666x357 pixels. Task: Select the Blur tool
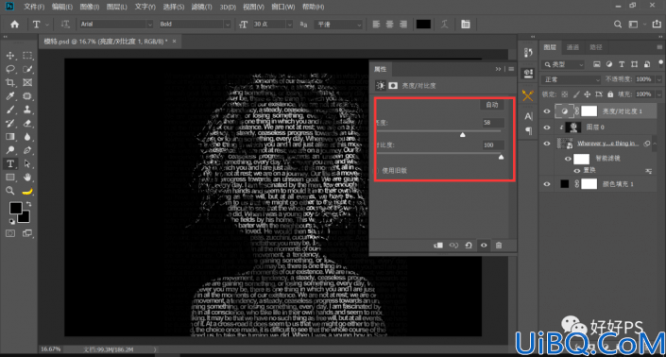27,137
